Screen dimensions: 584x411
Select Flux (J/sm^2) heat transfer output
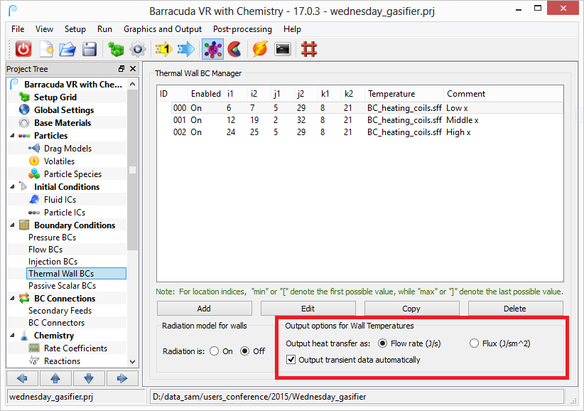point(475,343)
